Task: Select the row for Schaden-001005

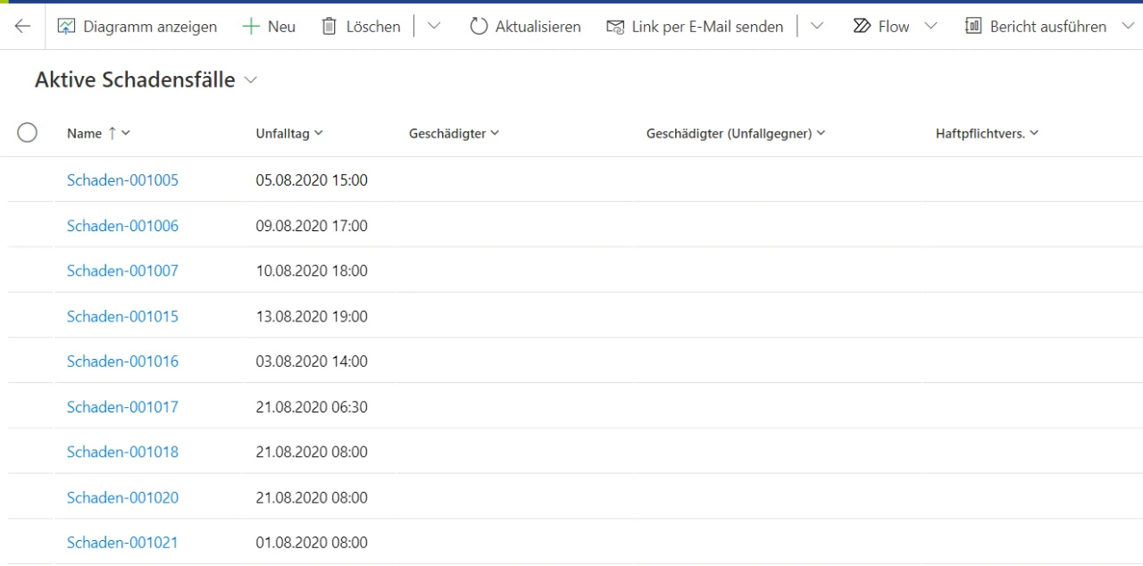Action: point(27,179)
